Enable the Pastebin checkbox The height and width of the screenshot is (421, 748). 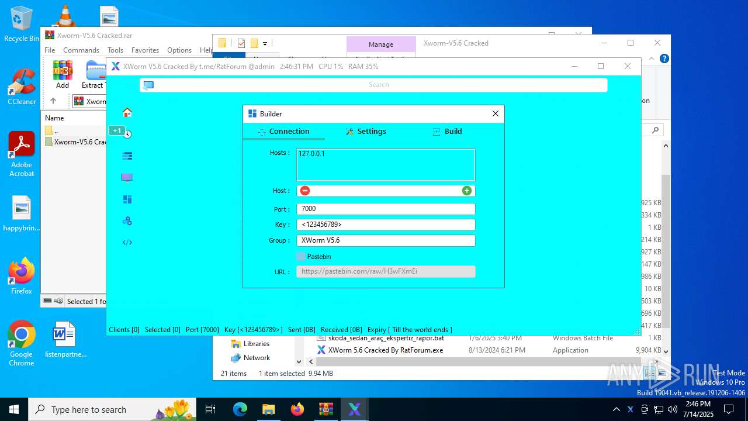(x=300, y=257)
